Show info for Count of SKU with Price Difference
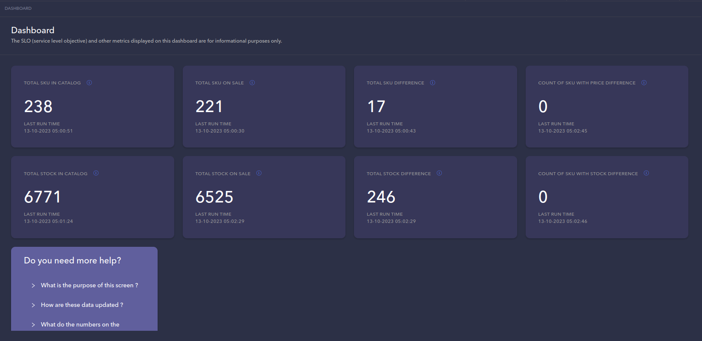 click(644, 83)
